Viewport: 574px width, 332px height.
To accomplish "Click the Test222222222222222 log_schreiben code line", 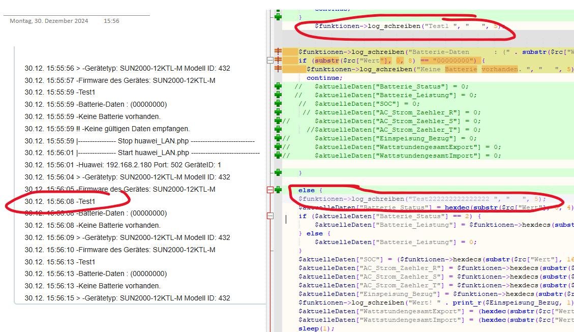I will [x=422, y=199].
